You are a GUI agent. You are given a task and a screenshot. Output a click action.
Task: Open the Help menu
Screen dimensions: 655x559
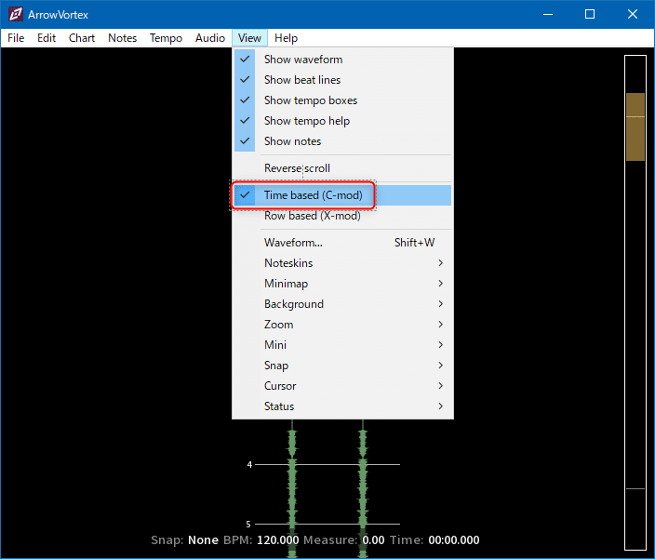(287, 38)
